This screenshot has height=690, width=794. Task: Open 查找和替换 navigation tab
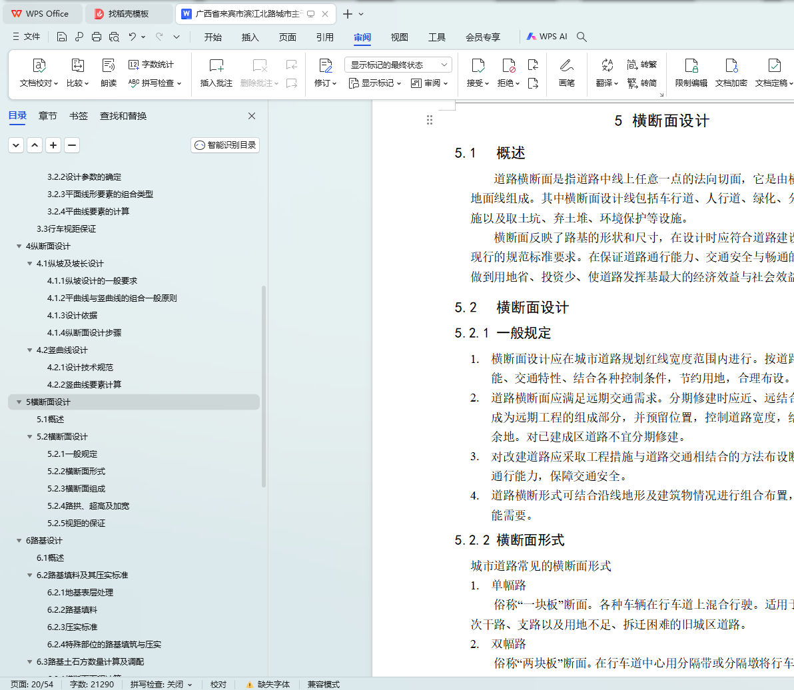coord(123,116)
